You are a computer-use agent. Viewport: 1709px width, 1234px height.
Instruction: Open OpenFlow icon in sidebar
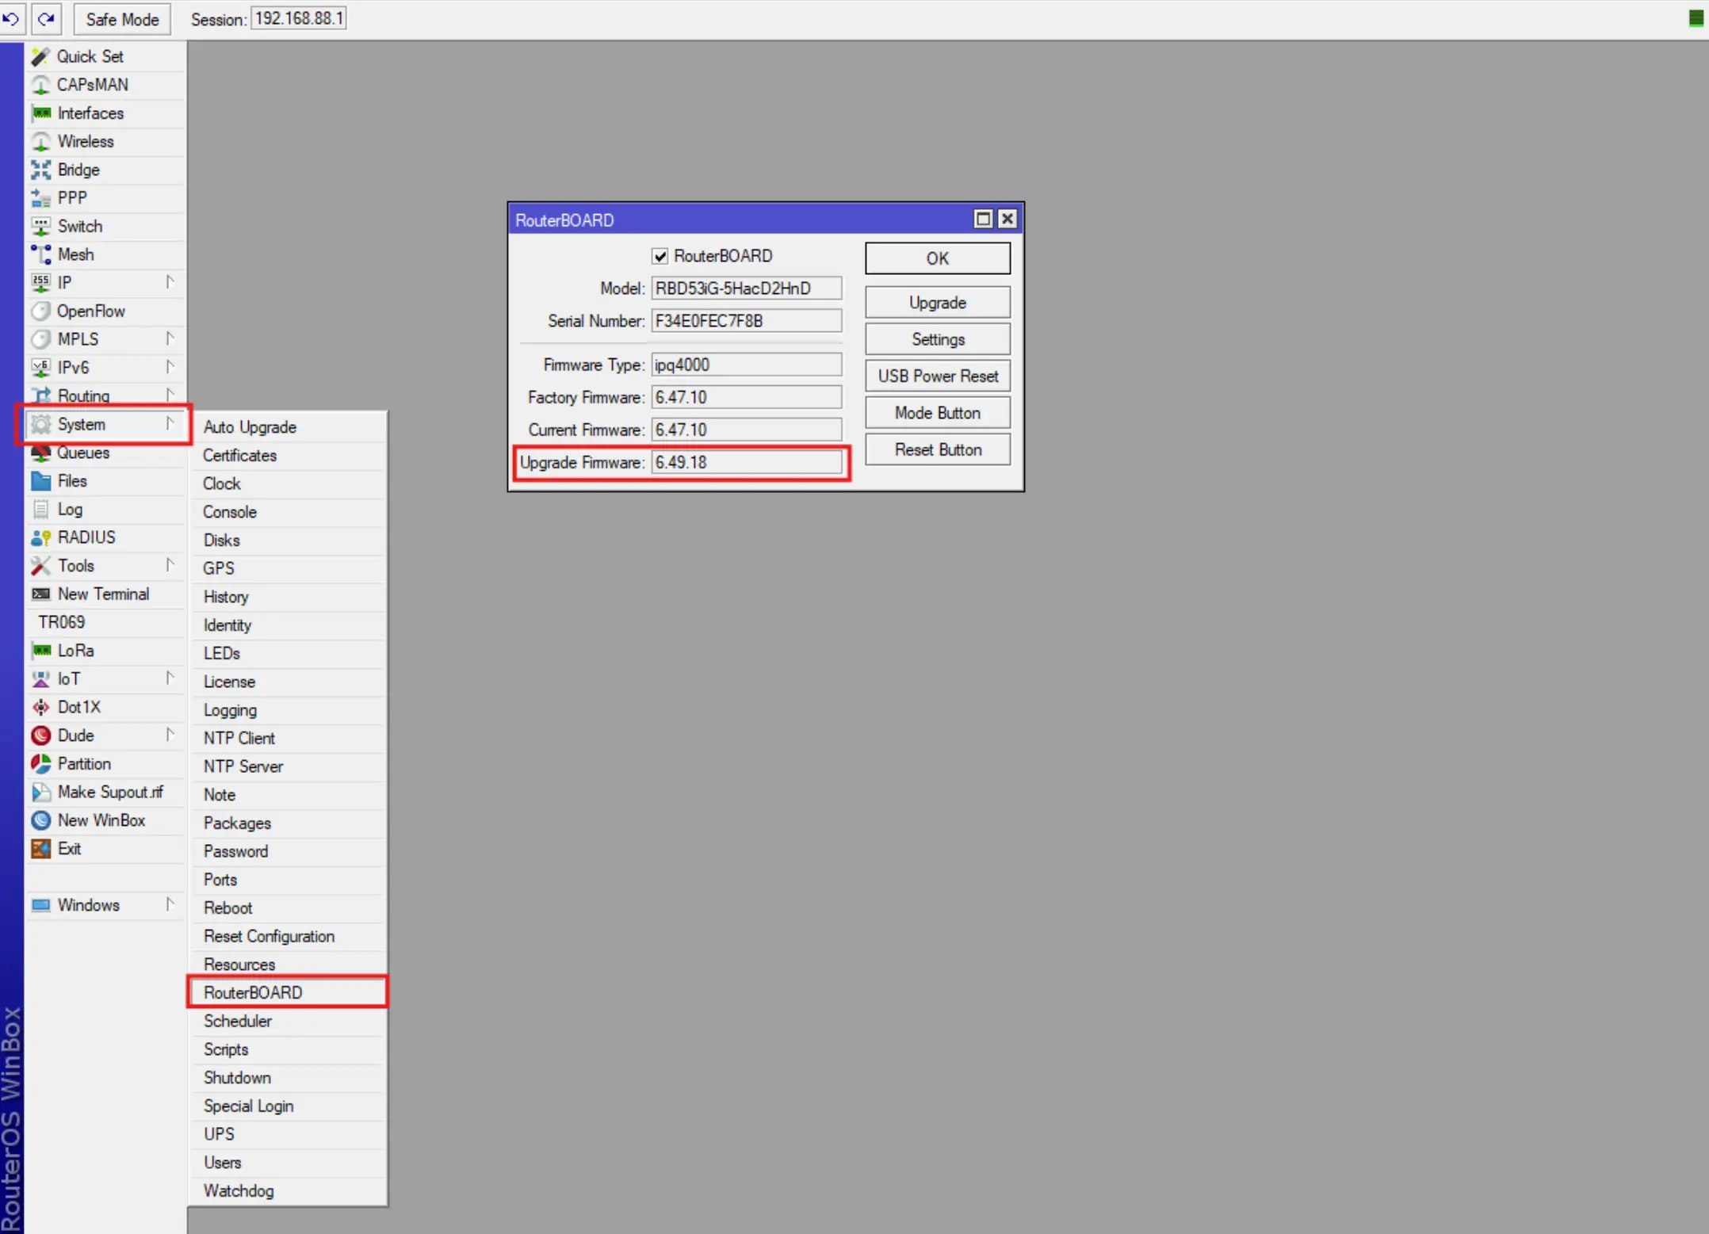click(40, 311)
